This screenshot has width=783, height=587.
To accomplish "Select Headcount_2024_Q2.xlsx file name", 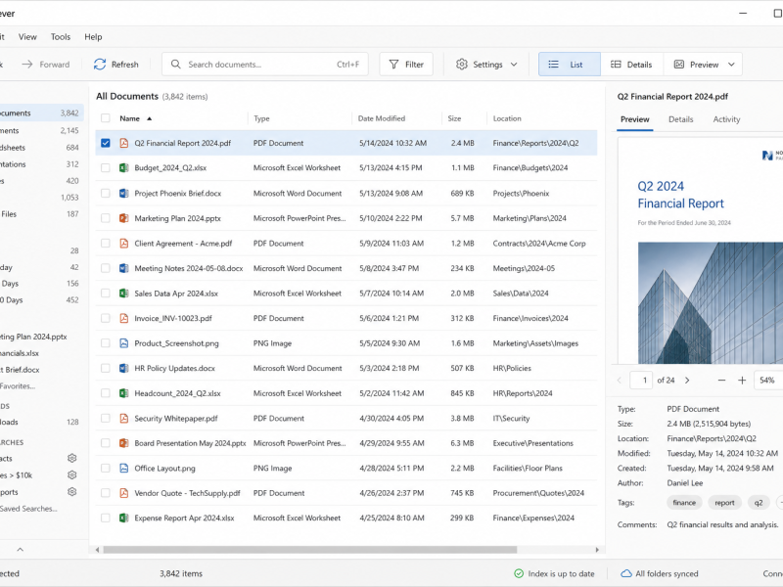I will (x=177, y=393).
